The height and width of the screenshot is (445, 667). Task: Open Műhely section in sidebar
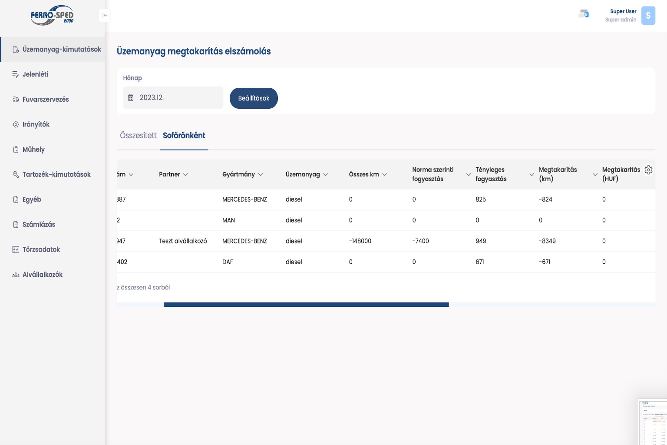click(x=33, y=149)
